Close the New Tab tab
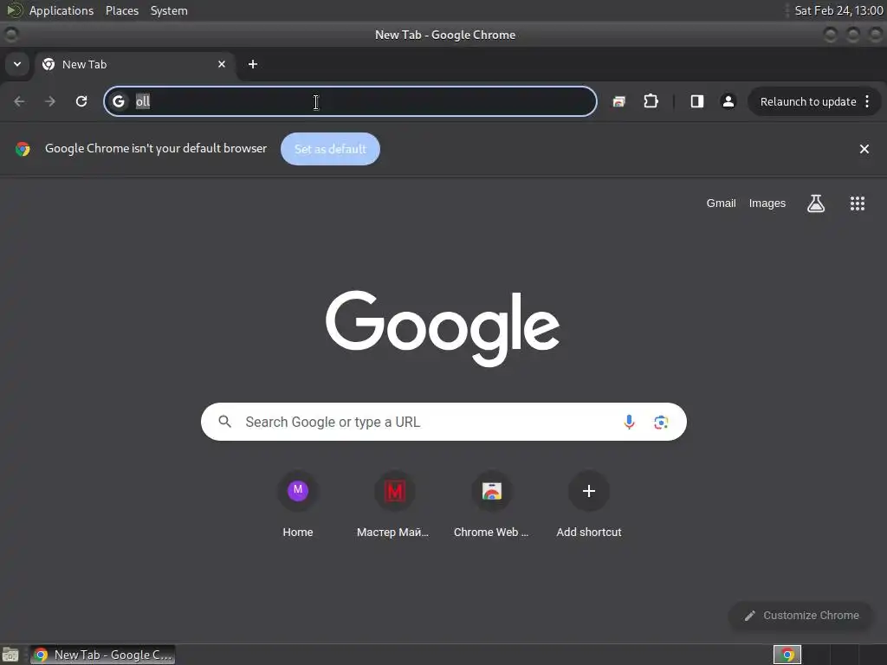This screenshot has width=887, height=665. [x=222, y=64]
